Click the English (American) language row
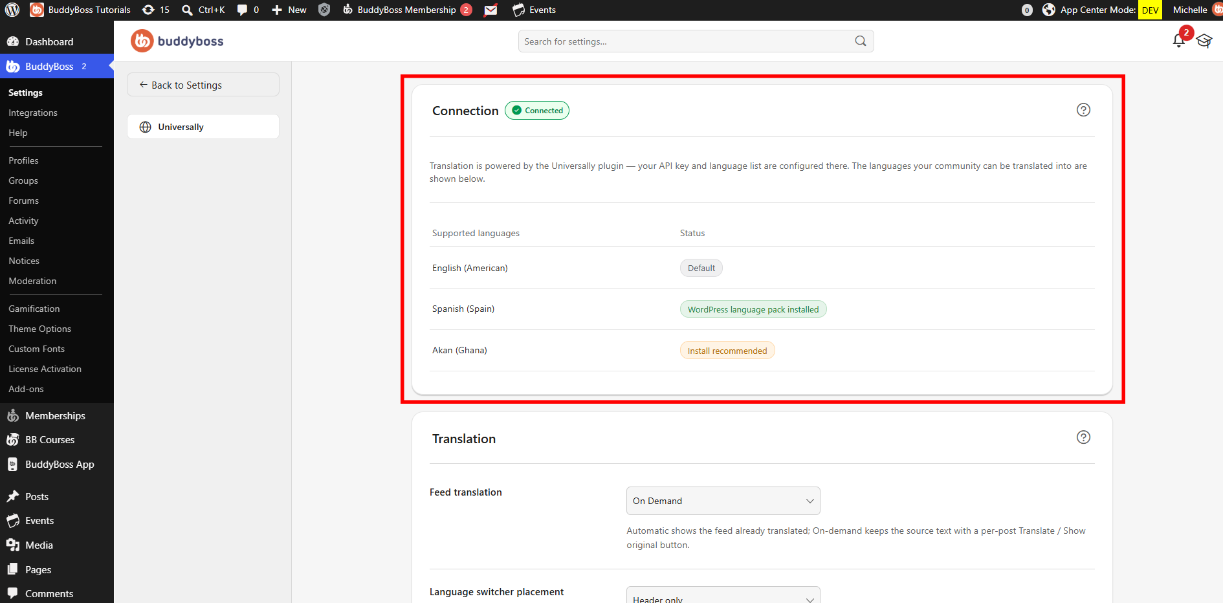1223x603 pixels. point(762,268)
